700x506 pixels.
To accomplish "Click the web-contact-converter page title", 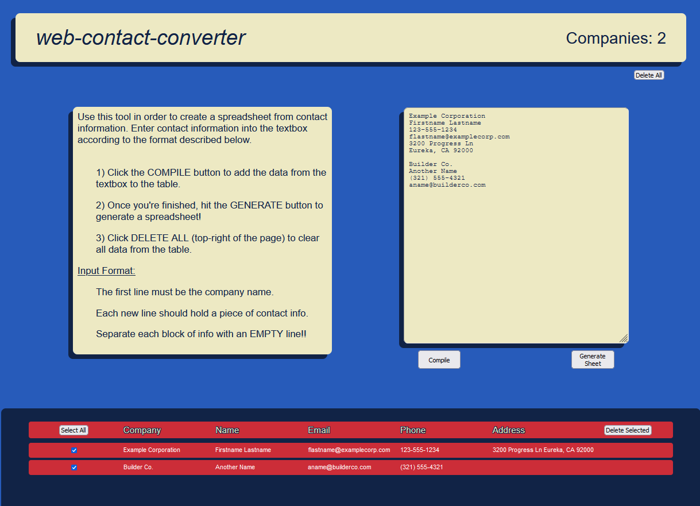I will point(141,38).
